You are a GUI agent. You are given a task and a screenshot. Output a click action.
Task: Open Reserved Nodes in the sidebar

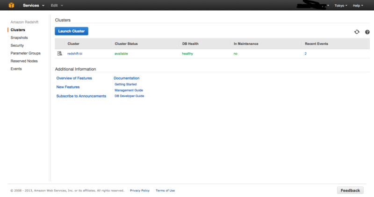tap(24, 61)
